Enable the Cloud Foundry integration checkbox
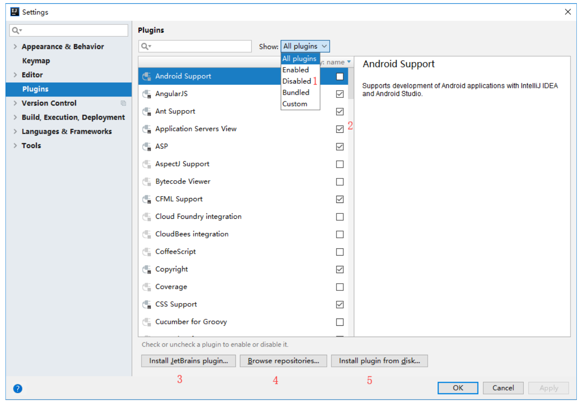This screenshot has height=405, width=585. pos(340,217)
